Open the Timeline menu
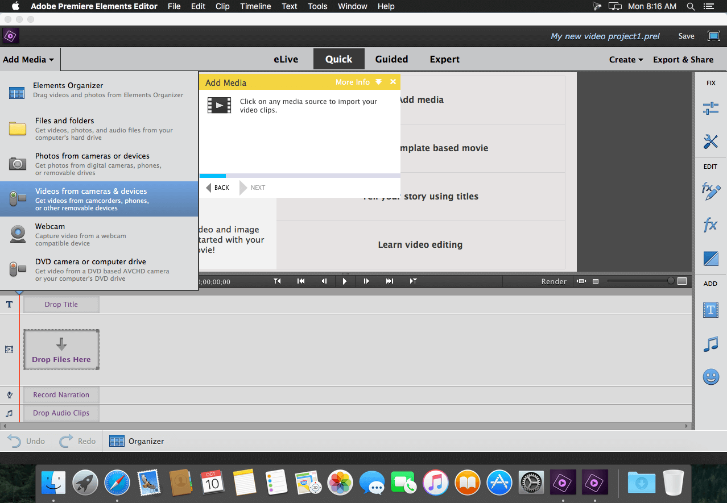 [x=255, y=6]
